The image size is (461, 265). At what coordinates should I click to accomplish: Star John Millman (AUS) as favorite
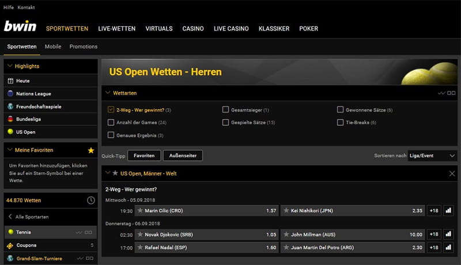point(286,235)
